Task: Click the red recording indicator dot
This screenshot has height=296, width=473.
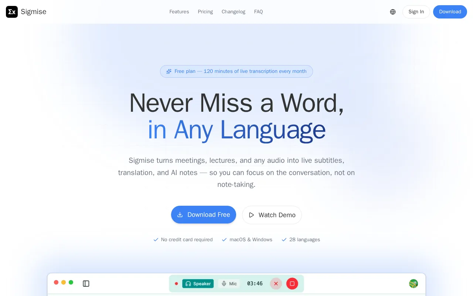Action: click(x=176, y=284)
